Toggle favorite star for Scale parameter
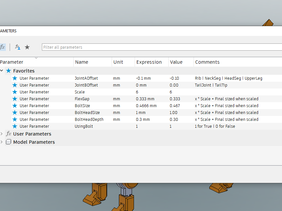Screen dimensions: 282x211 (15, 92)
